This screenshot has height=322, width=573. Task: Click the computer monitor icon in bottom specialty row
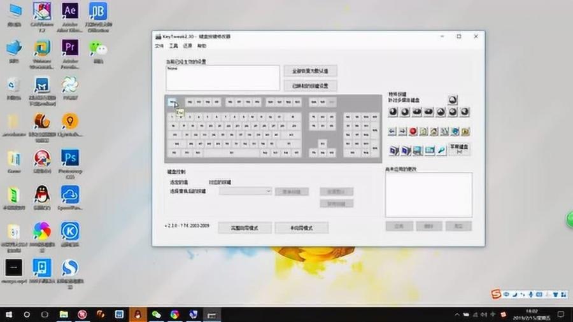pyautogui.click(x=418, y=150)
